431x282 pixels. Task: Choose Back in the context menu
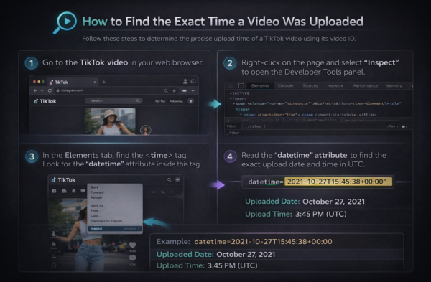tap(94, 187)
